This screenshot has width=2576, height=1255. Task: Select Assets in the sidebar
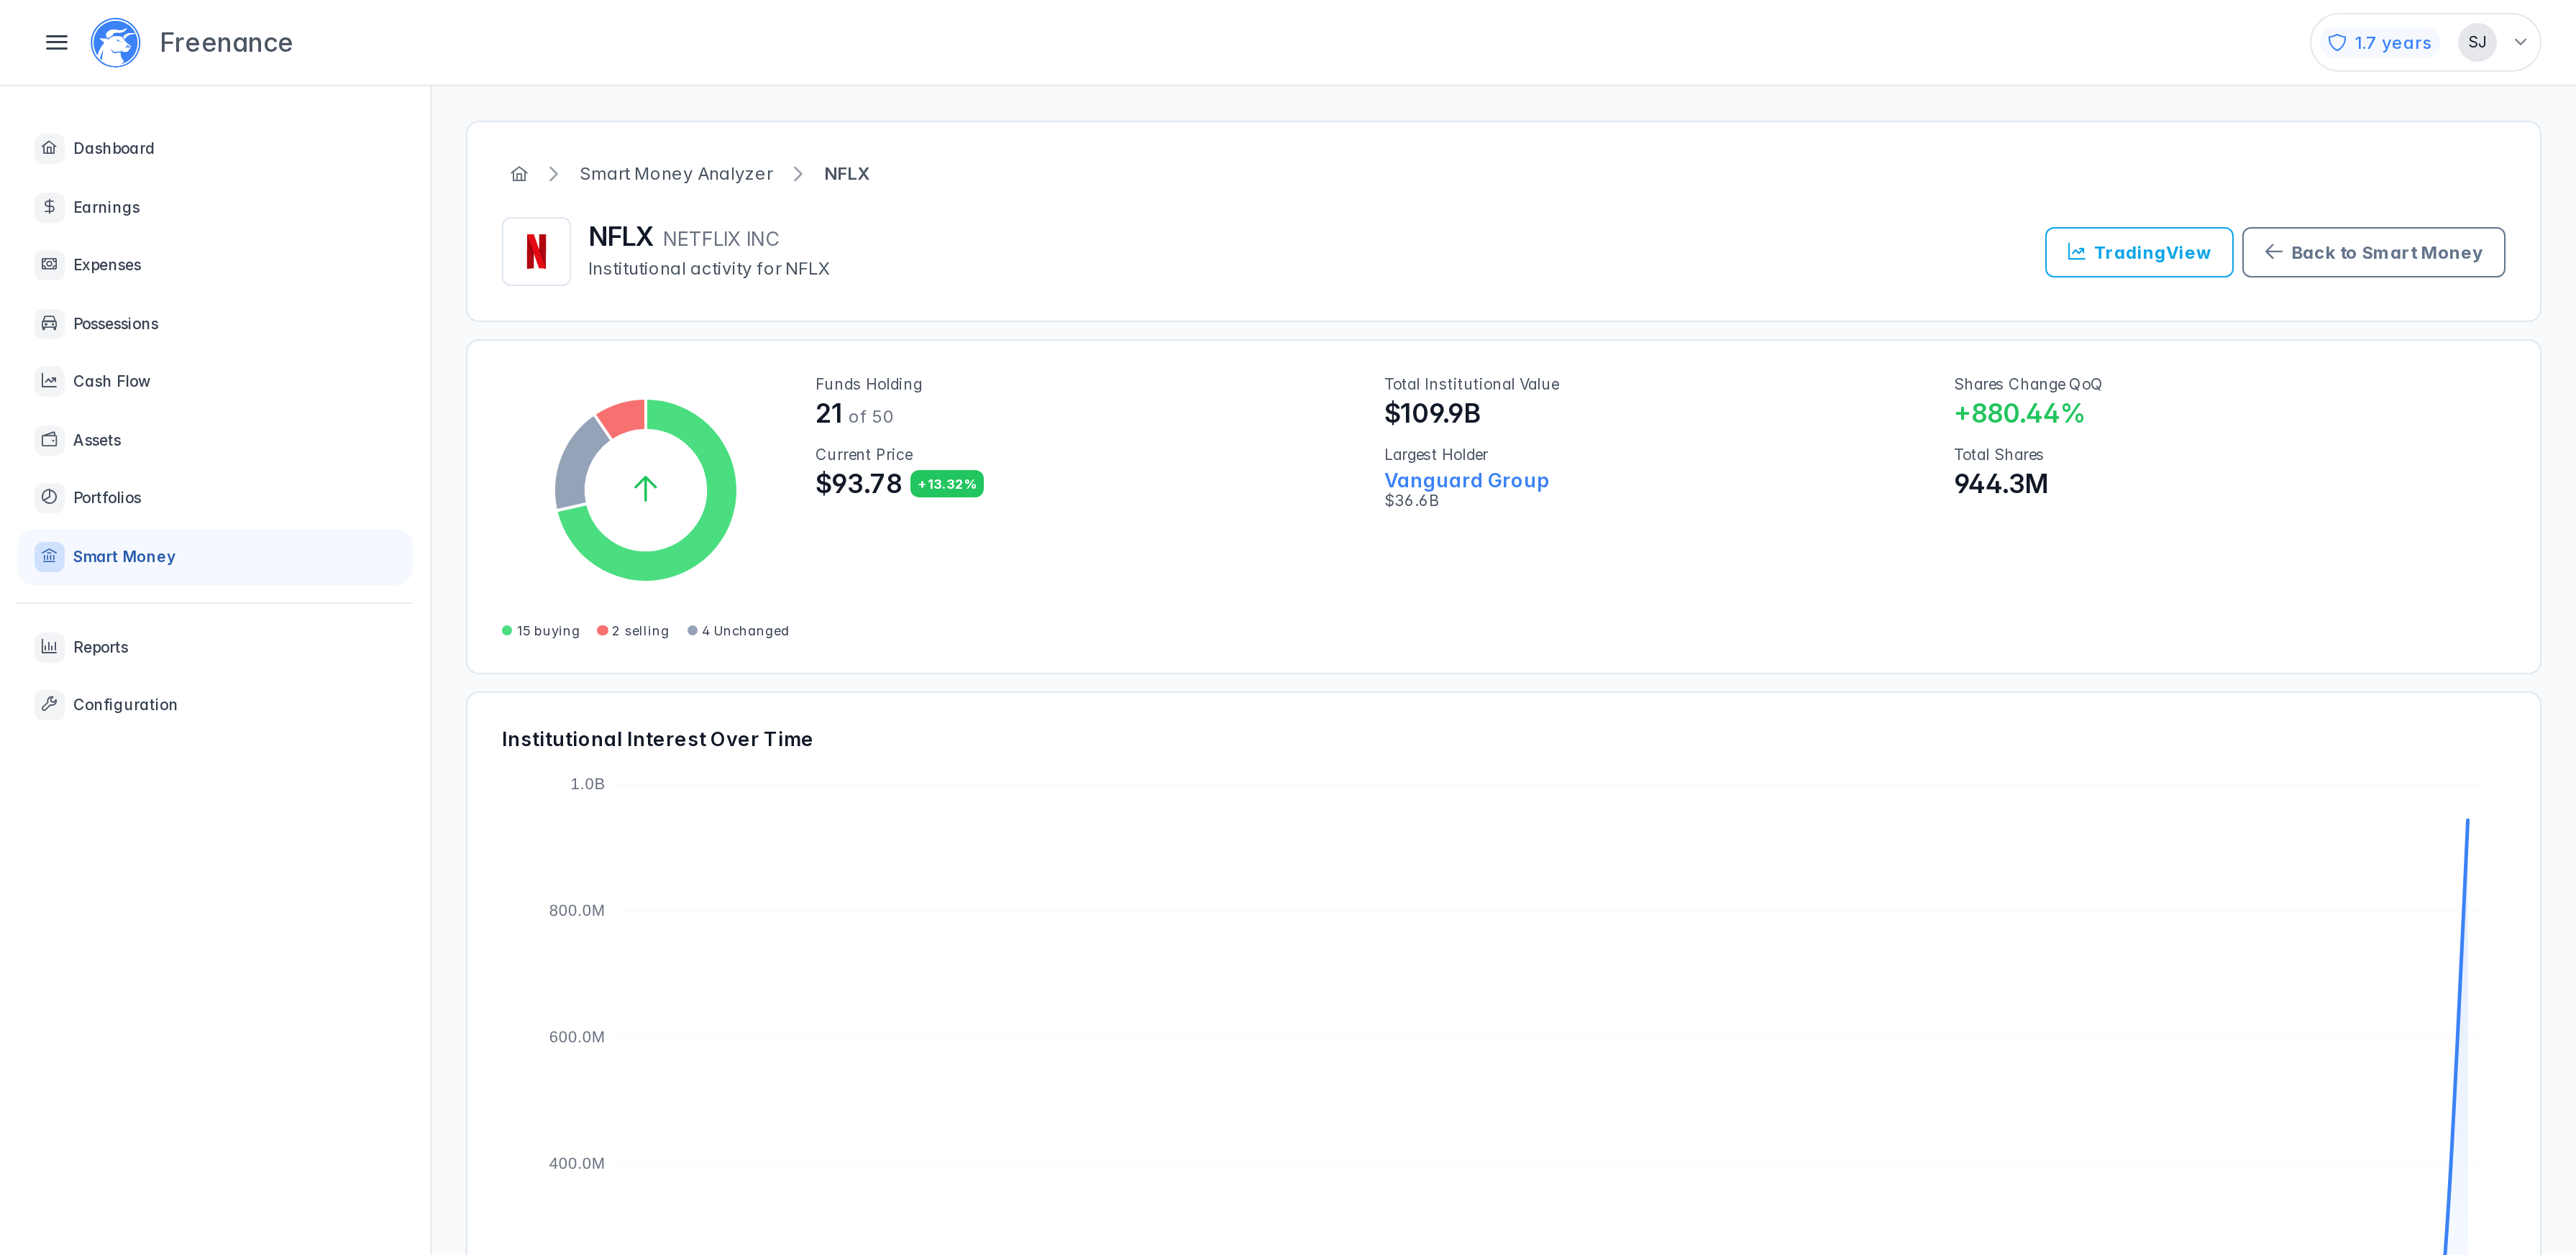(x=215, y=440)
